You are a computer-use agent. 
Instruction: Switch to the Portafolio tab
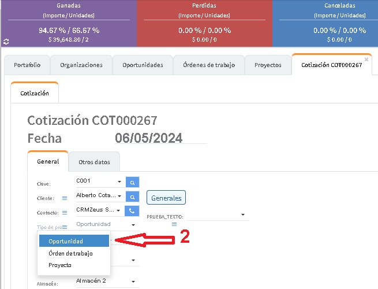click(27, 65)
